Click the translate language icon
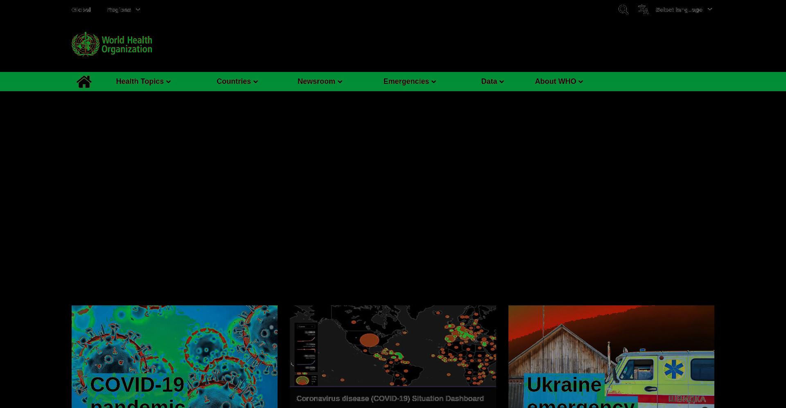 coord(643,10)
